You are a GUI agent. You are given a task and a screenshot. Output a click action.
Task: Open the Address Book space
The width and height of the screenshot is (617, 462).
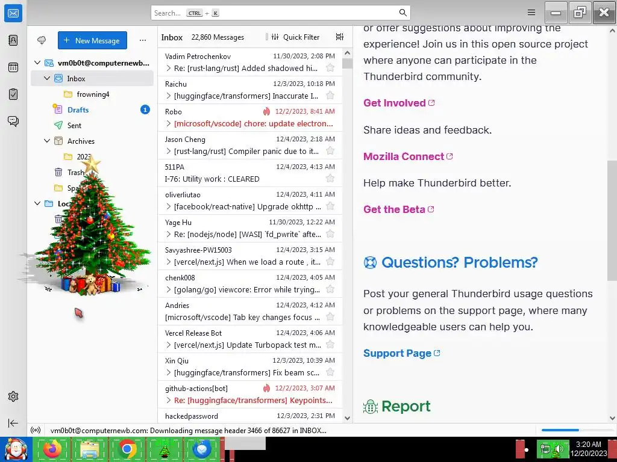13,40
